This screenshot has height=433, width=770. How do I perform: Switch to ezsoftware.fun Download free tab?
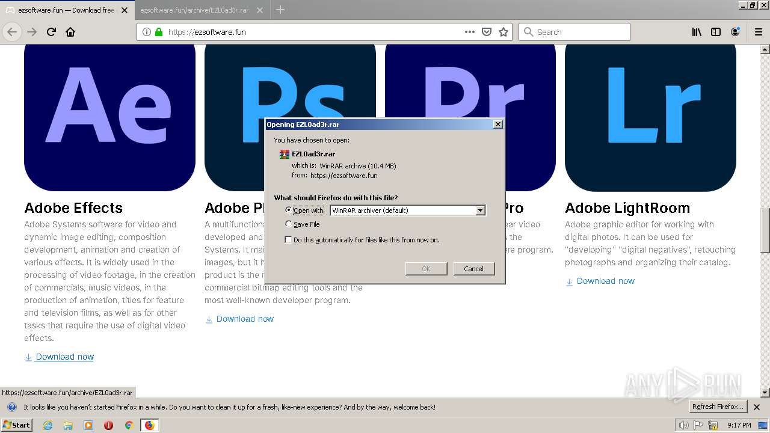(x=67, y=10)
